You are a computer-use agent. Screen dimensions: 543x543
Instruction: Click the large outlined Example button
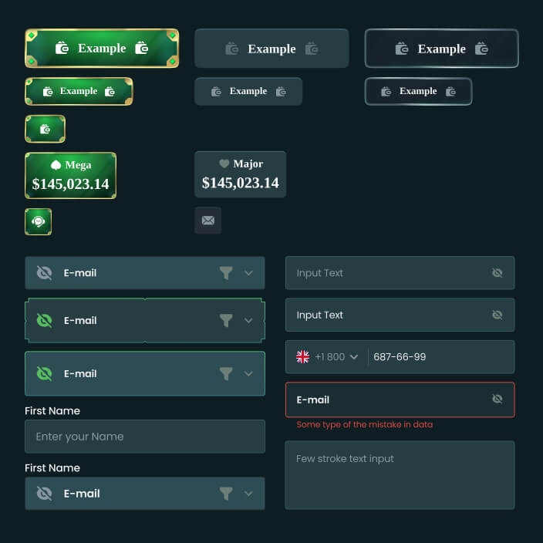pos(441,49)
